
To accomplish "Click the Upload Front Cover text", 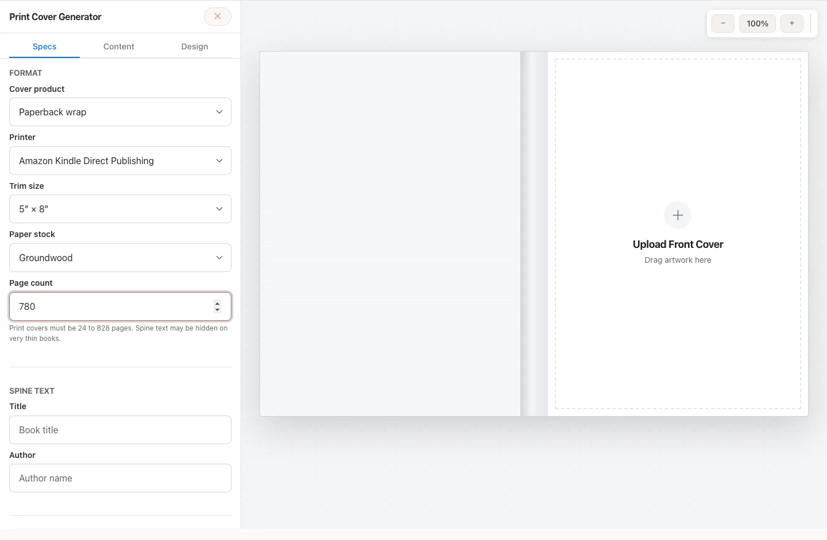I will tap(678, 244).
